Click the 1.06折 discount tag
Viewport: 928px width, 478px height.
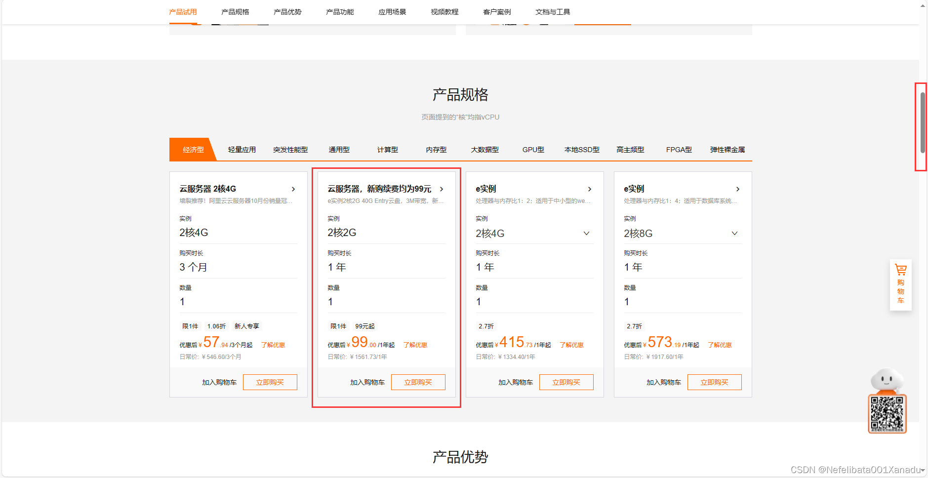[x=216, y=326]
